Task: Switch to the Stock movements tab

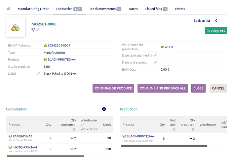Action: pos(105,9)
